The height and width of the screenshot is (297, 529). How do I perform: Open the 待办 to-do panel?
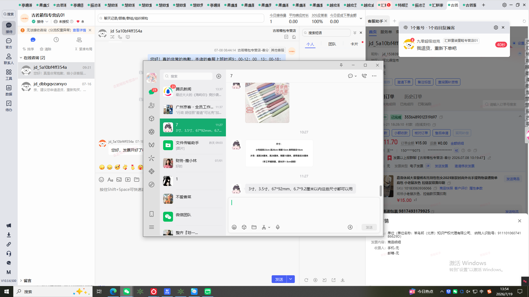point(9,106)
